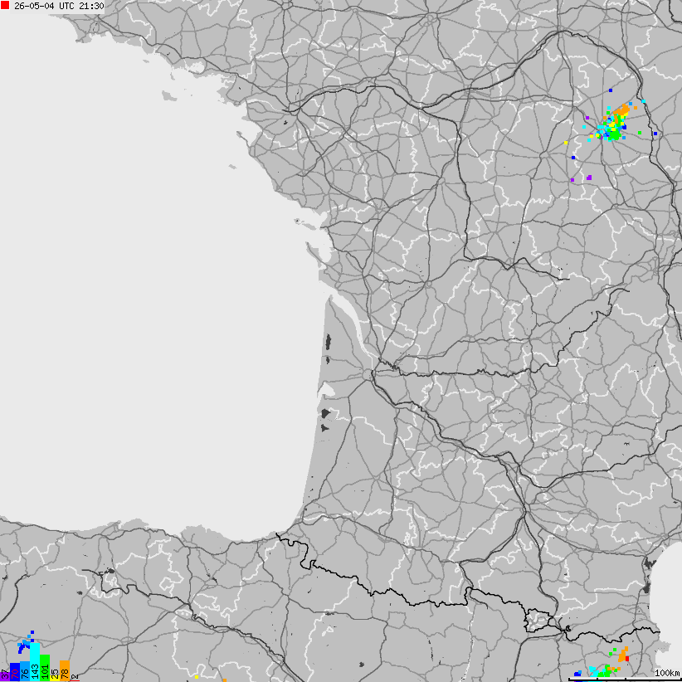Click the red legend line labeled 2
The height and width of the screenshot is (682, 682).
pyautogui.click(x=75, y=680)
